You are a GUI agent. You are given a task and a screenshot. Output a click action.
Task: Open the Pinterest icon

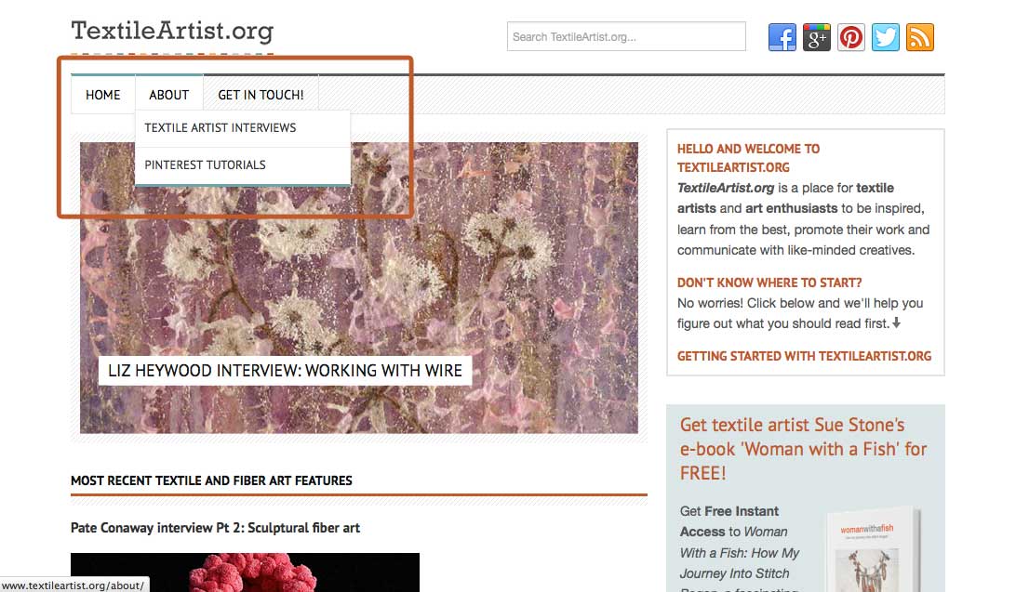pyautogui.click(x=850, y=37)
